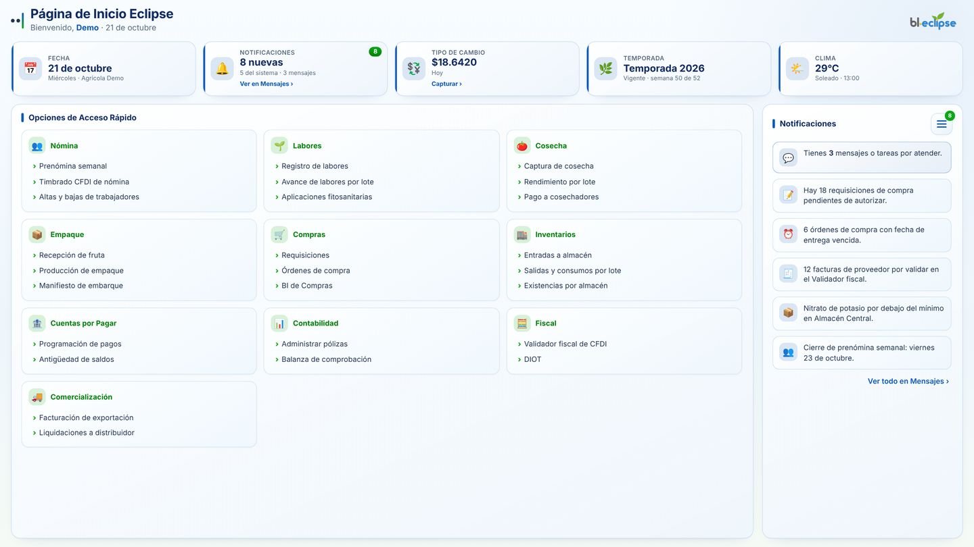Viewport: 974px width, 547px height.
Task: Open Ver todo en Mensajes link
Action: (x=908, y=382)
